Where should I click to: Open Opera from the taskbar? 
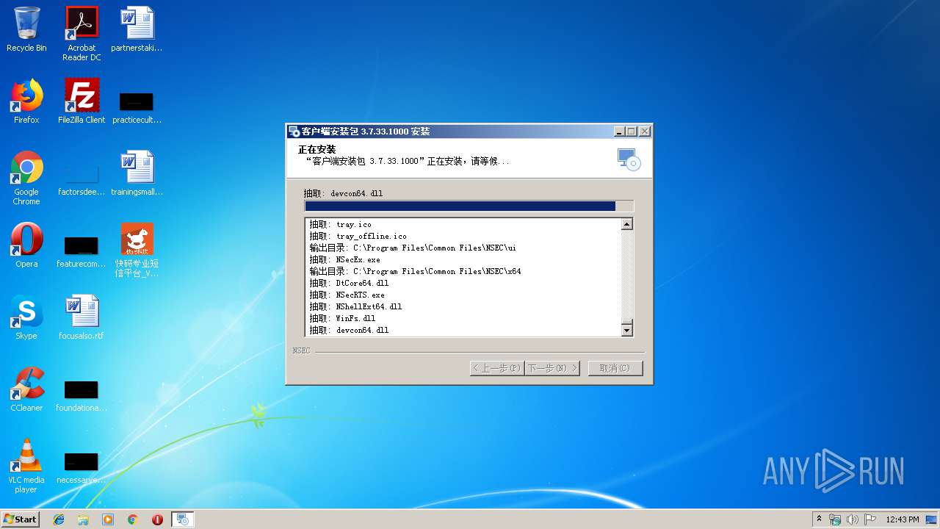[x=157, y=519]
